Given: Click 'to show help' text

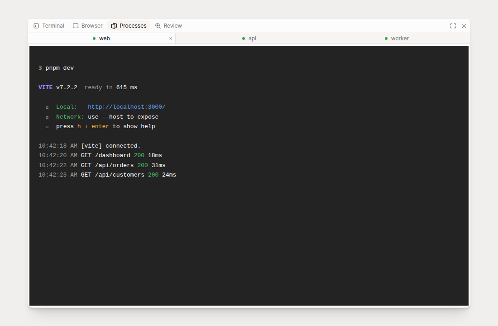Looking at the screenshot, I should coord(134,126).
